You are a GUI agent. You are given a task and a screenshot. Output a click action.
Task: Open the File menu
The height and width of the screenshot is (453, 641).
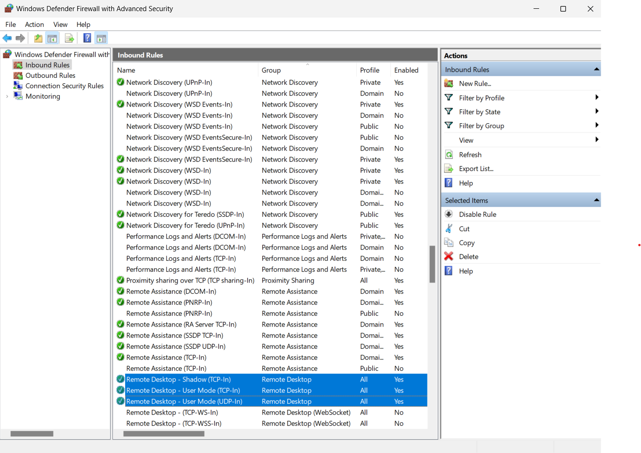coord(11,25)
